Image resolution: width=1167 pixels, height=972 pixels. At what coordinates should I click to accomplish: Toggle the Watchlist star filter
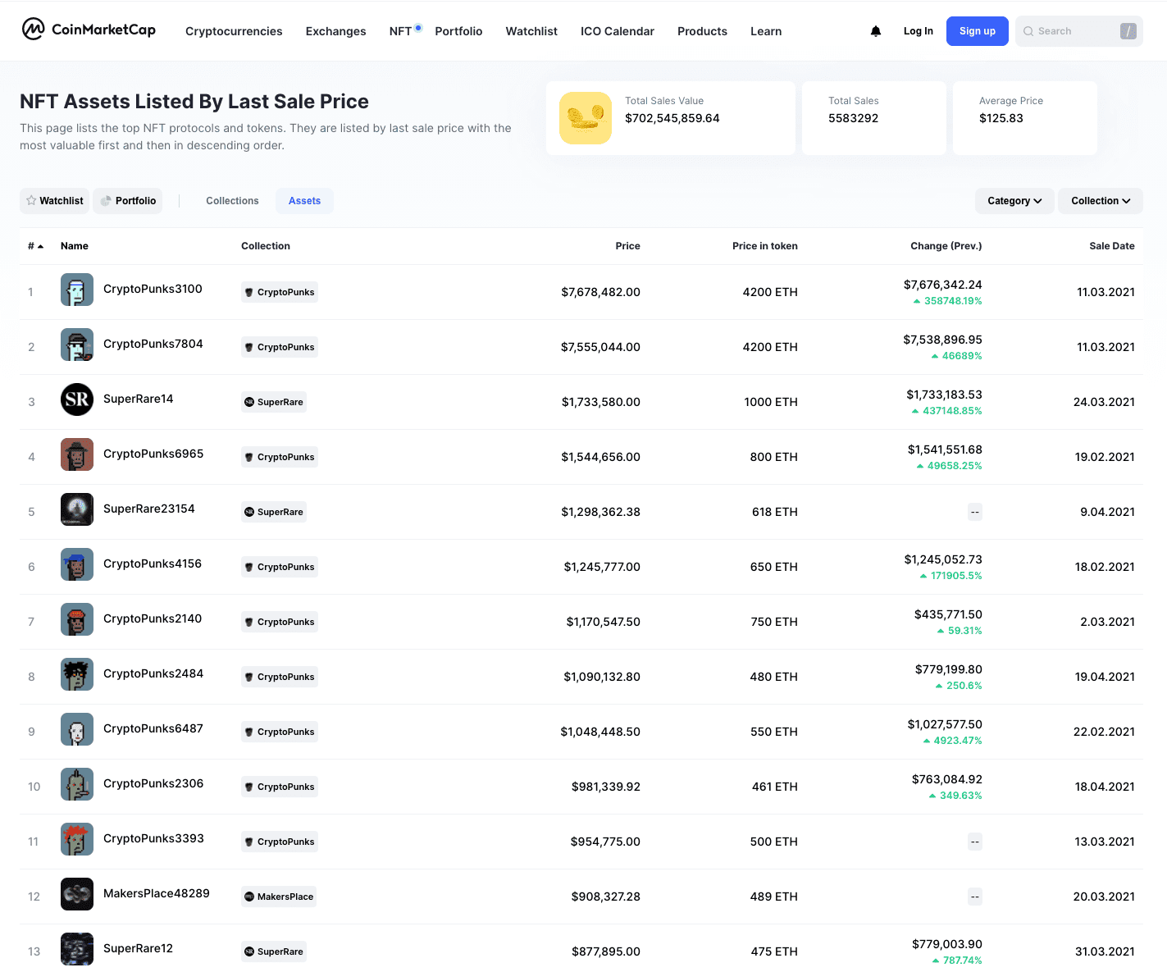pos(55,201)
